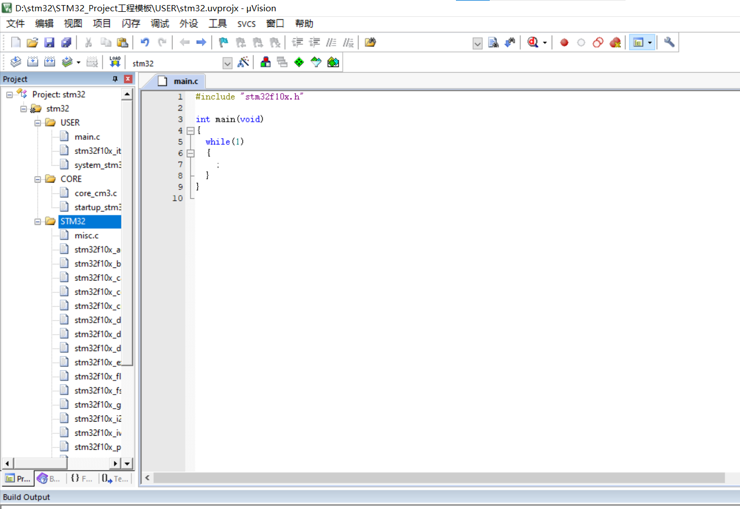
Task: Click the Comment selection icon
Action: pos(331,42)
